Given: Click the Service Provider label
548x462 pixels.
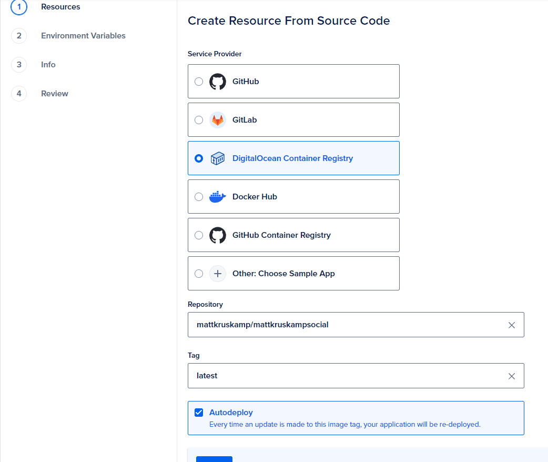Looking at the screenshot, I should point(215,54).
